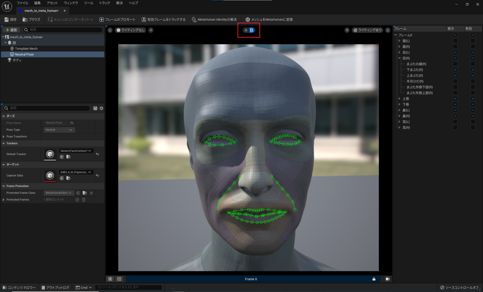Expand the 上唇 tree row
The image size is (483, 292).
point(400,99)
